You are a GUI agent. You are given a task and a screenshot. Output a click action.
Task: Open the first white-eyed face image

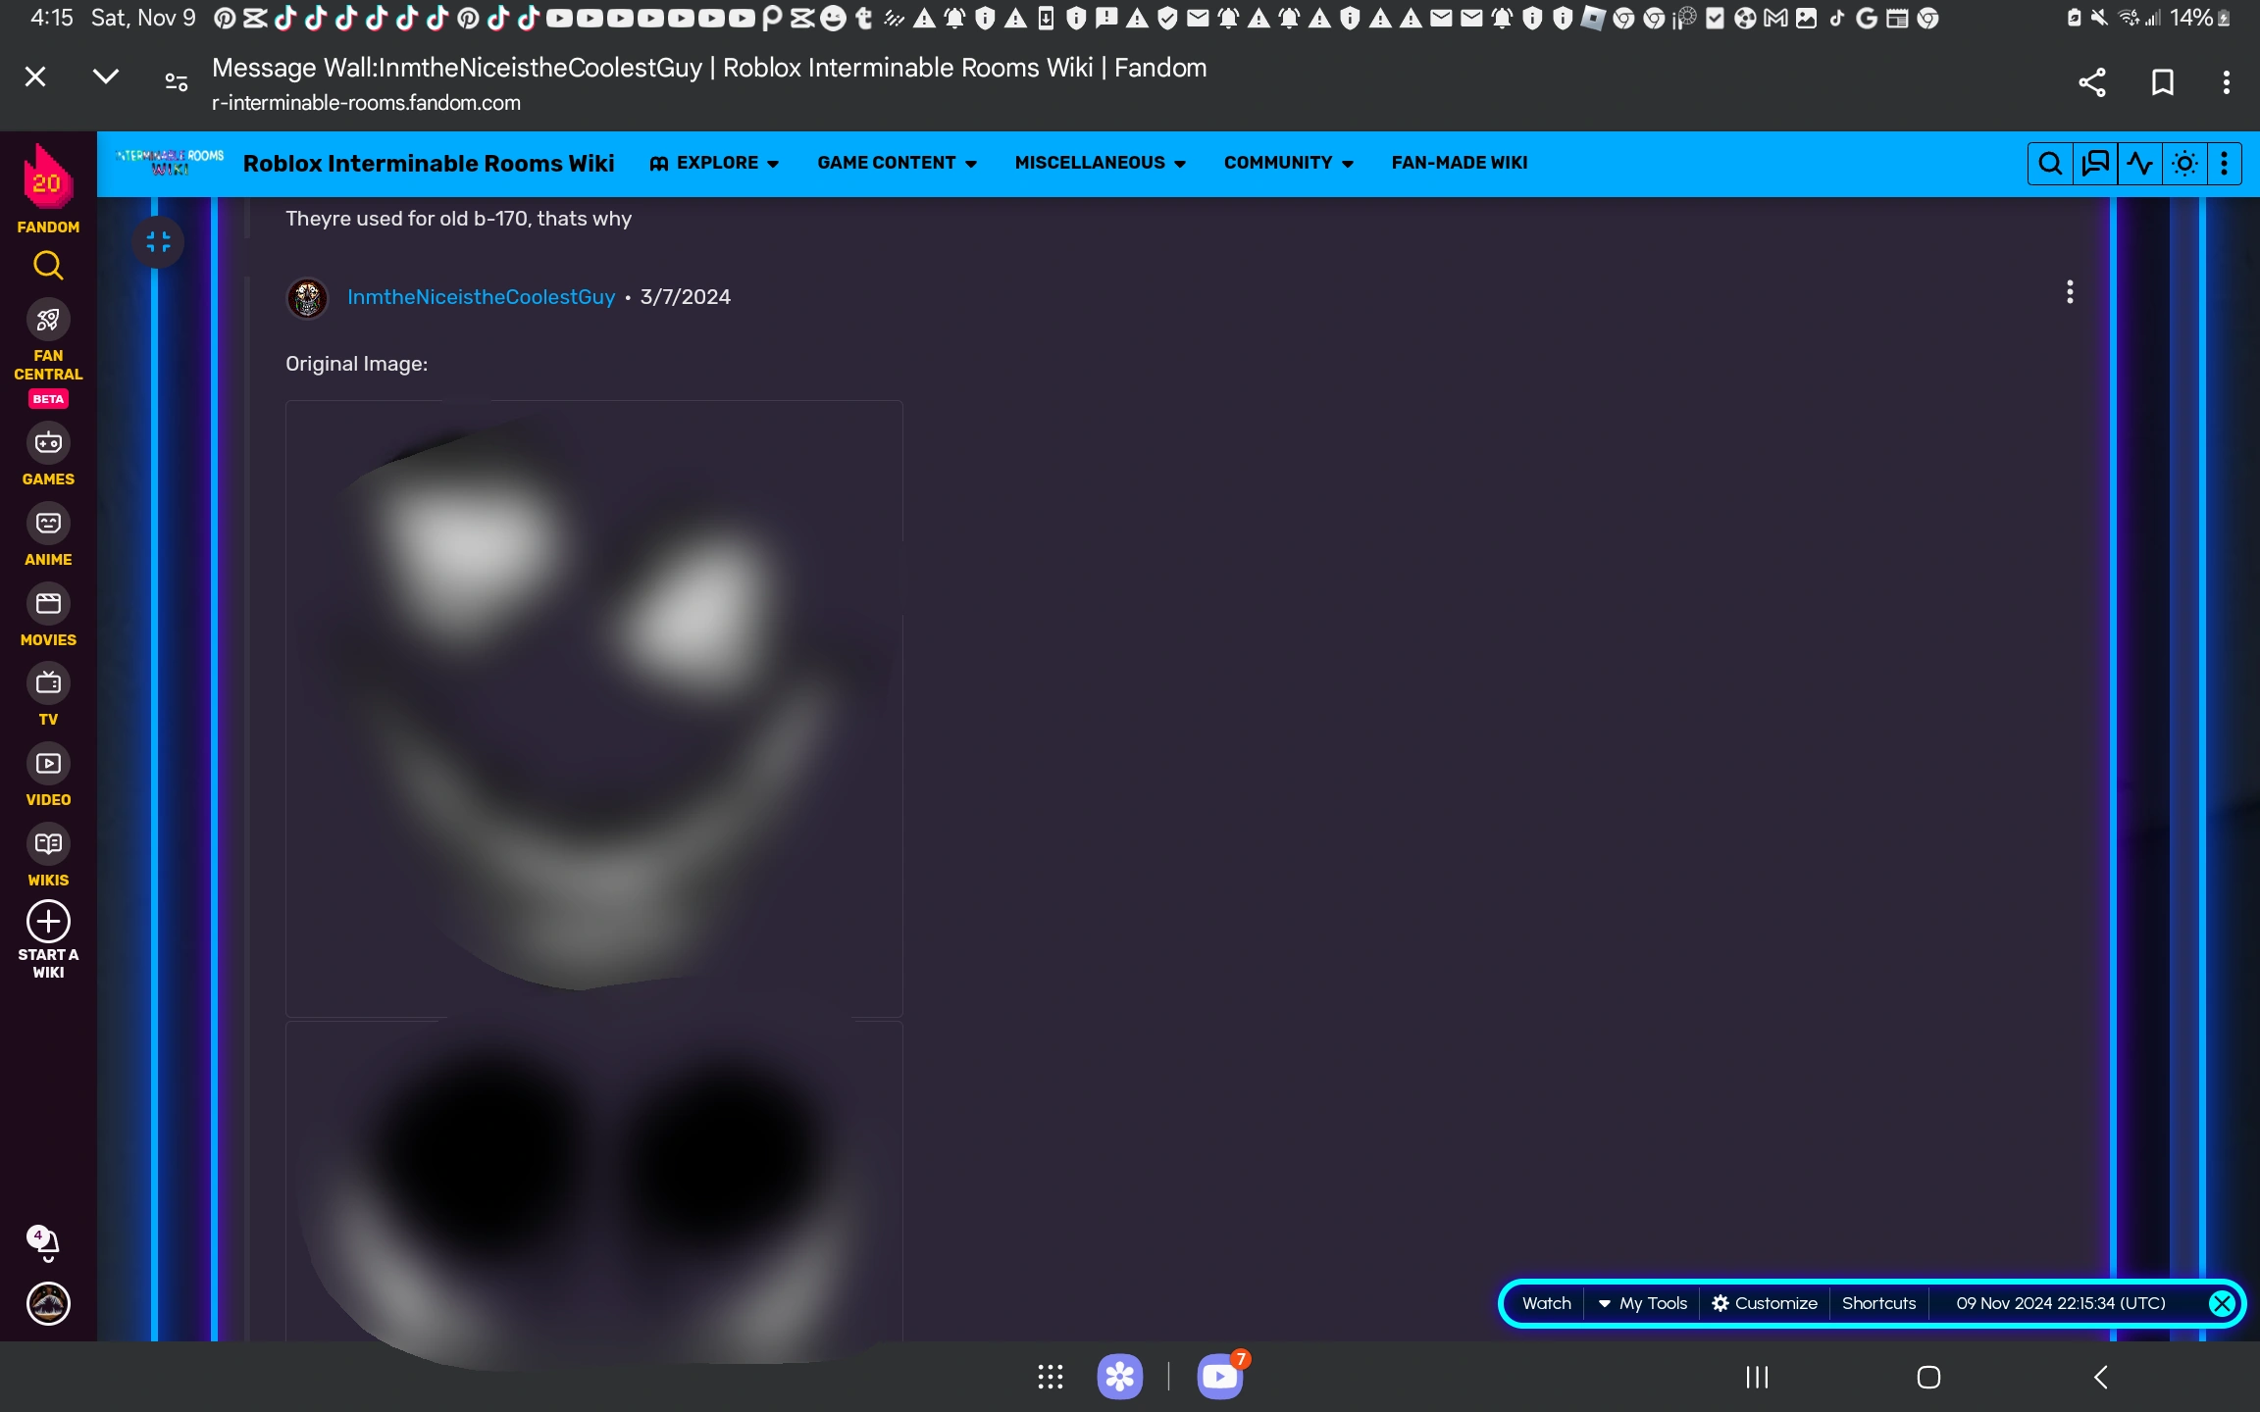[x=593, y=708]
